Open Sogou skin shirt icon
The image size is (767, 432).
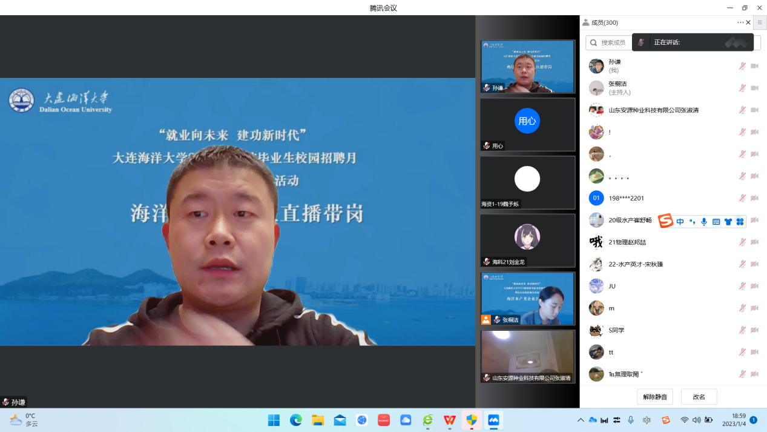(728, 222)
